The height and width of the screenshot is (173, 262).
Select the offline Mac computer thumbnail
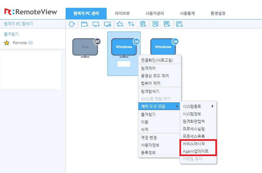click(x=85, y=47)
